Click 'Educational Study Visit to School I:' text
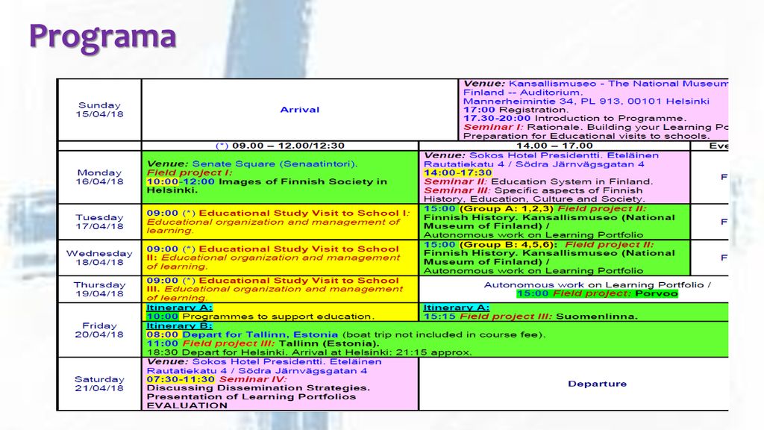This screenshot has width=764, height=430. (x=304, y=213)
